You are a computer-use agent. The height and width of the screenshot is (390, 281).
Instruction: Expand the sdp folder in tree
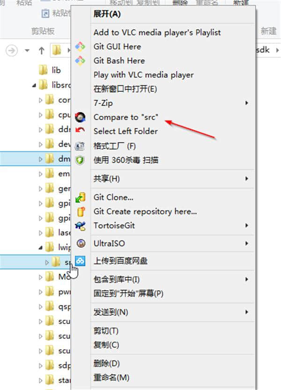tap(40, 366)
